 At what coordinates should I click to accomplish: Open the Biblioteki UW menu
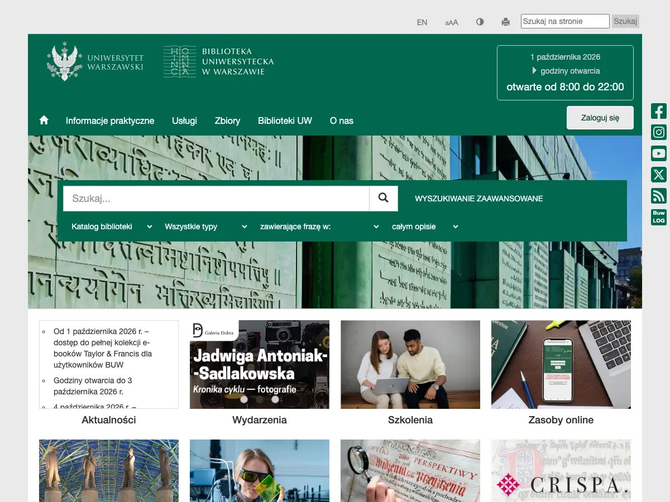tap(285, 120)
